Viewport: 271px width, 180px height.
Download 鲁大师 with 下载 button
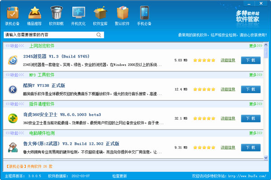click(251, 148)
